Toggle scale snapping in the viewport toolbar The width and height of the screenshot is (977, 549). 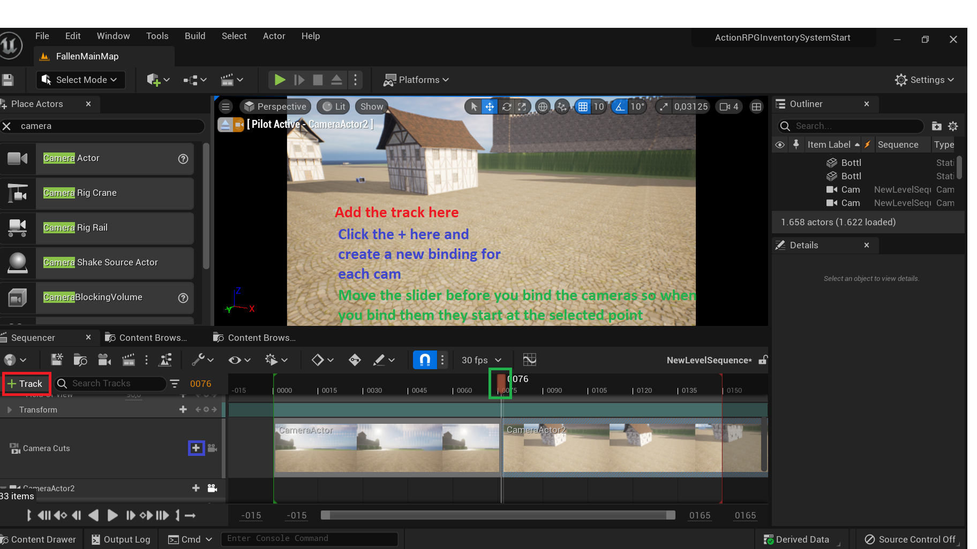pyautogui.click(x=664, y=106)
